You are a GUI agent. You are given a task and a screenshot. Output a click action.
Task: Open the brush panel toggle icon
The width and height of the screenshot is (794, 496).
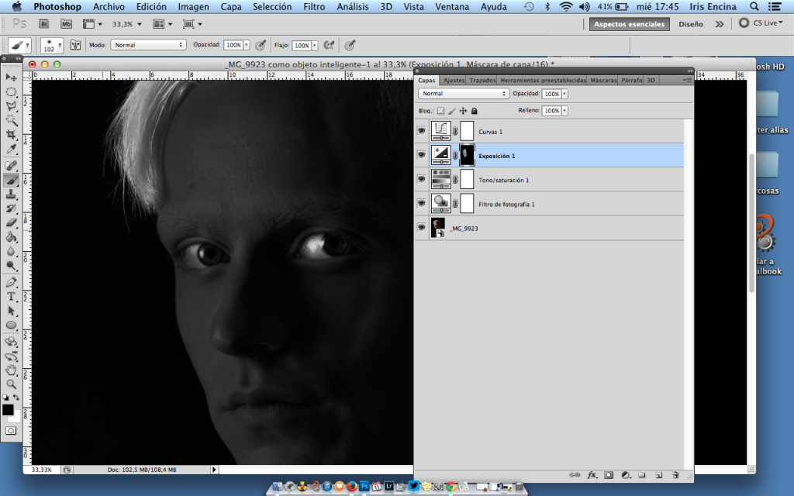click(76, 45)
